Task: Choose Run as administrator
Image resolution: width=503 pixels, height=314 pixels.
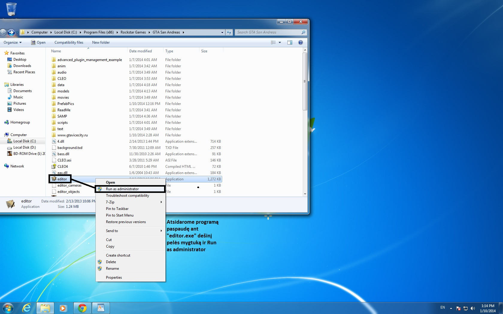Action: [x=131, y=189]
